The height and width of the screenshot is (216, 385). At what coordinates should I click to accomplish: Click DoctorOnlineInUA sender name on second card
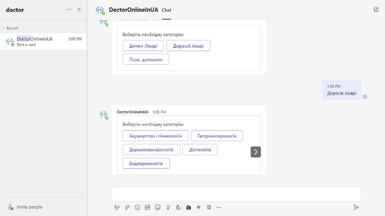coord(133,112)
